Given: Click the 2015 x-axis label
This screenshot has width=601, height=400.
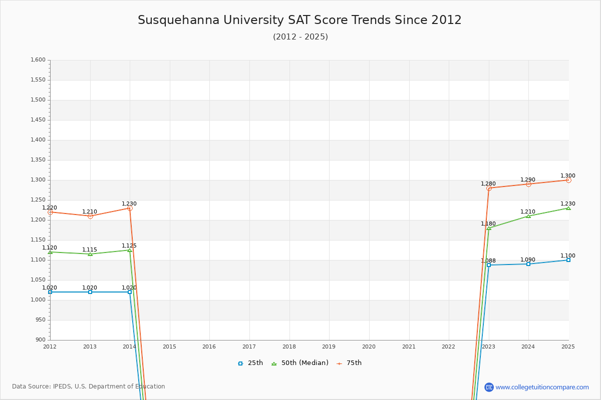Looking at the screenshot, I should click(x=169, y=346).
